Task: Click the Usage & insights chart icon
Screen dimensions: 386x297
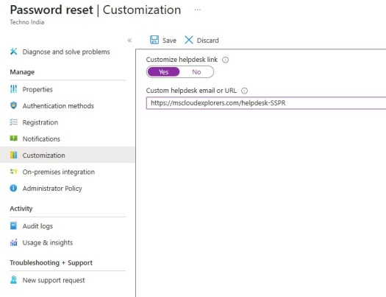Action: [x=13, y=242]
